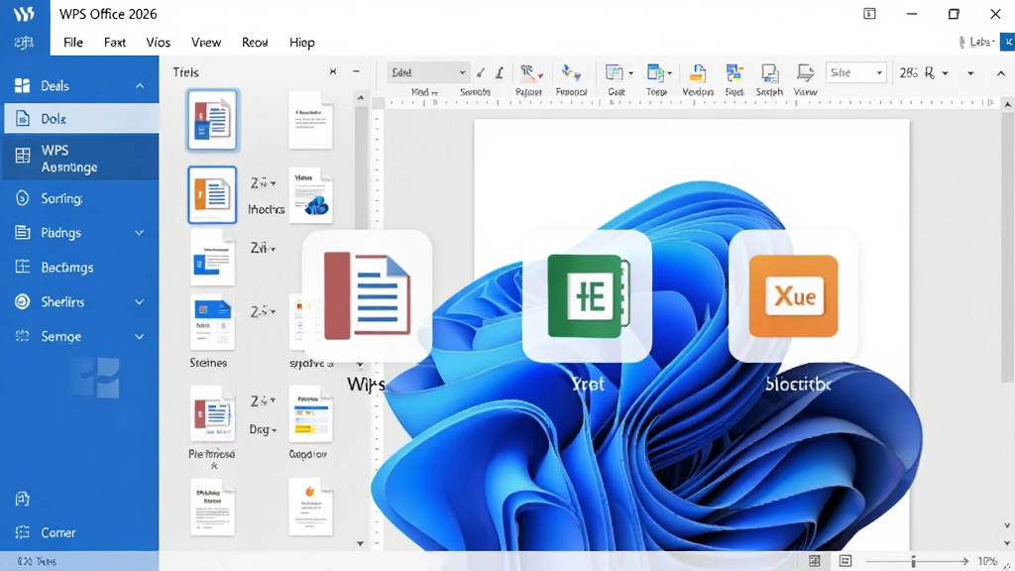Open the Brg dropdown in templates
1015x571 pixels.
coord(264,430)
